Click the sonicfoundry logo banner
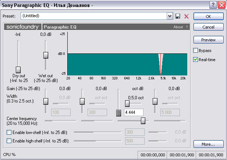The image size is (227, 160). tap(23, 27)
